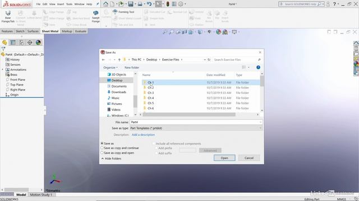
Task: Collapse the dialog with Hide Folders
Action: 111,159
